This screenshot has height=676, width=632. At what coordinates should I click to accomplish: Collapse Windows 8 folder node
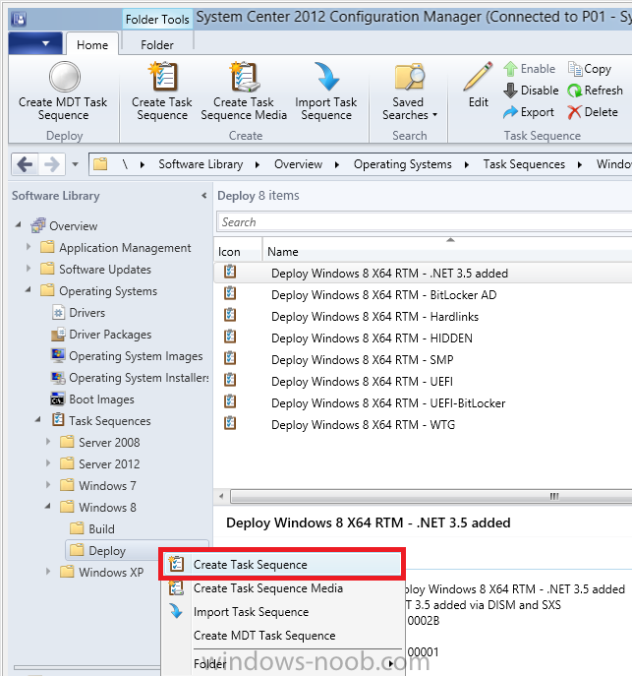pyautogui.click(x=48, y=506)
